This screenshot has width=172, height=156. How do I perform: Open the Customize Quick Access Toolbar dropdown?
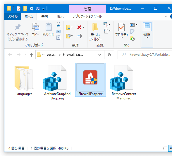point(43,9)
